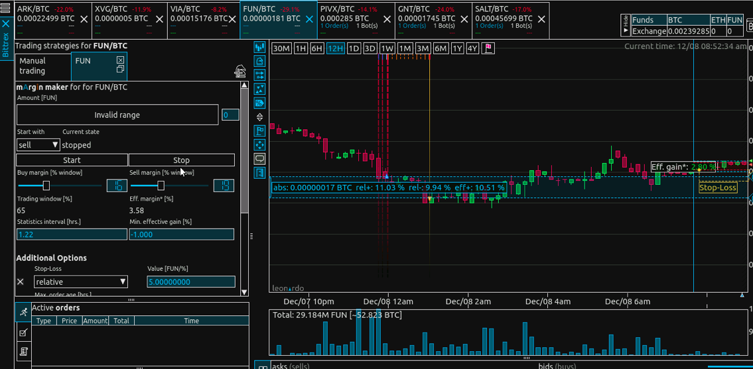
Task: Click the Amount FUN Invalid range slider
Action: tap(117, 115)
